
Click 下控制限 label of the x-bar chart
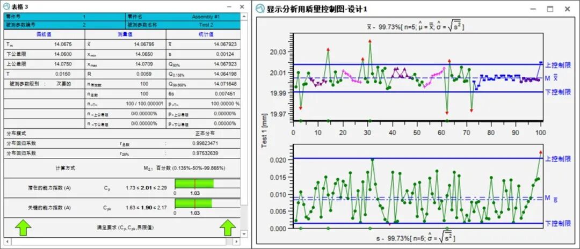click(558, 92)
